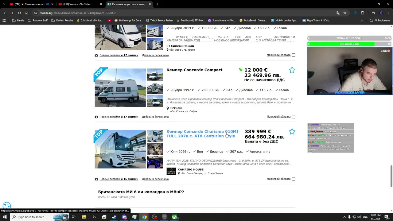This screenshot has height=221, width=393.
Task: Add Concorde Charisma to notes via 'Добави в бележника'
Action: point(155,179)
